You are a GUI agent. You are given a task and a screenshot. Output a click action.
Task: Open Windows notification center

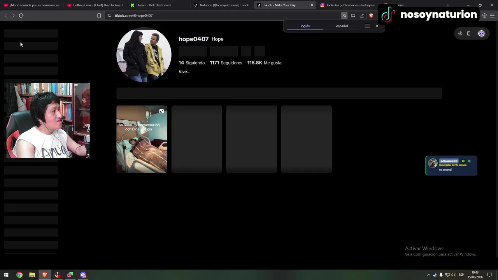[489, 275]
